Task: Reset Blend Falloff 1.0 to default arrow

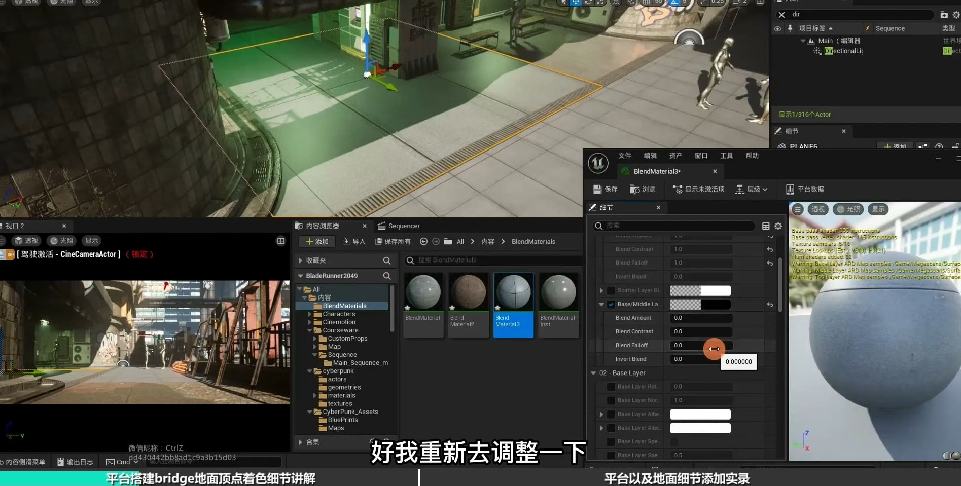Action: point(770,263)
